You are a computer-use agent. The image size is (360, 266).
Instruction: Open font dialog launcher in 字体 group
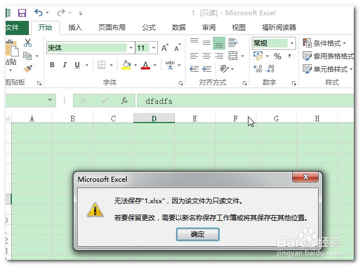181,83
